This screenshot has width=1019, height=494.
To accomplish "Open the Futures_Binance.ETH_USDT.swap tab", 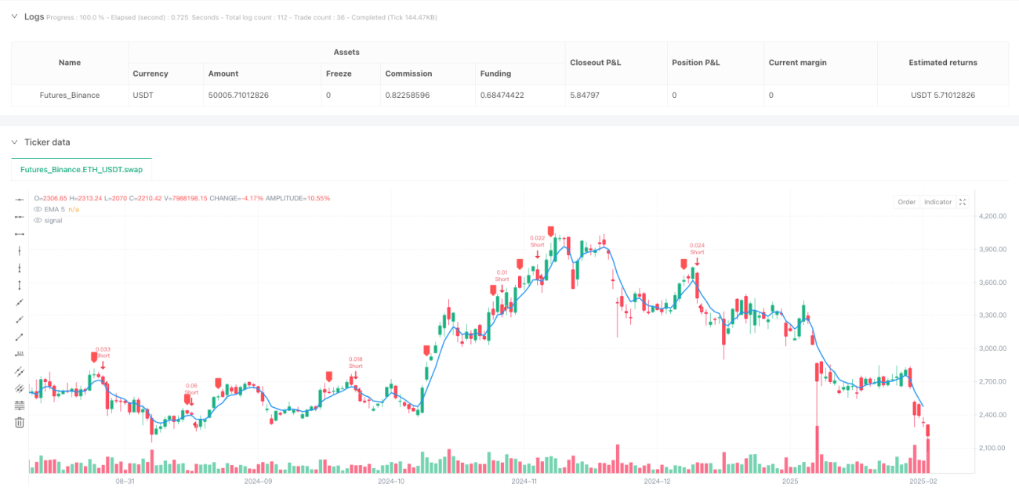I will [x=82, y=169].
